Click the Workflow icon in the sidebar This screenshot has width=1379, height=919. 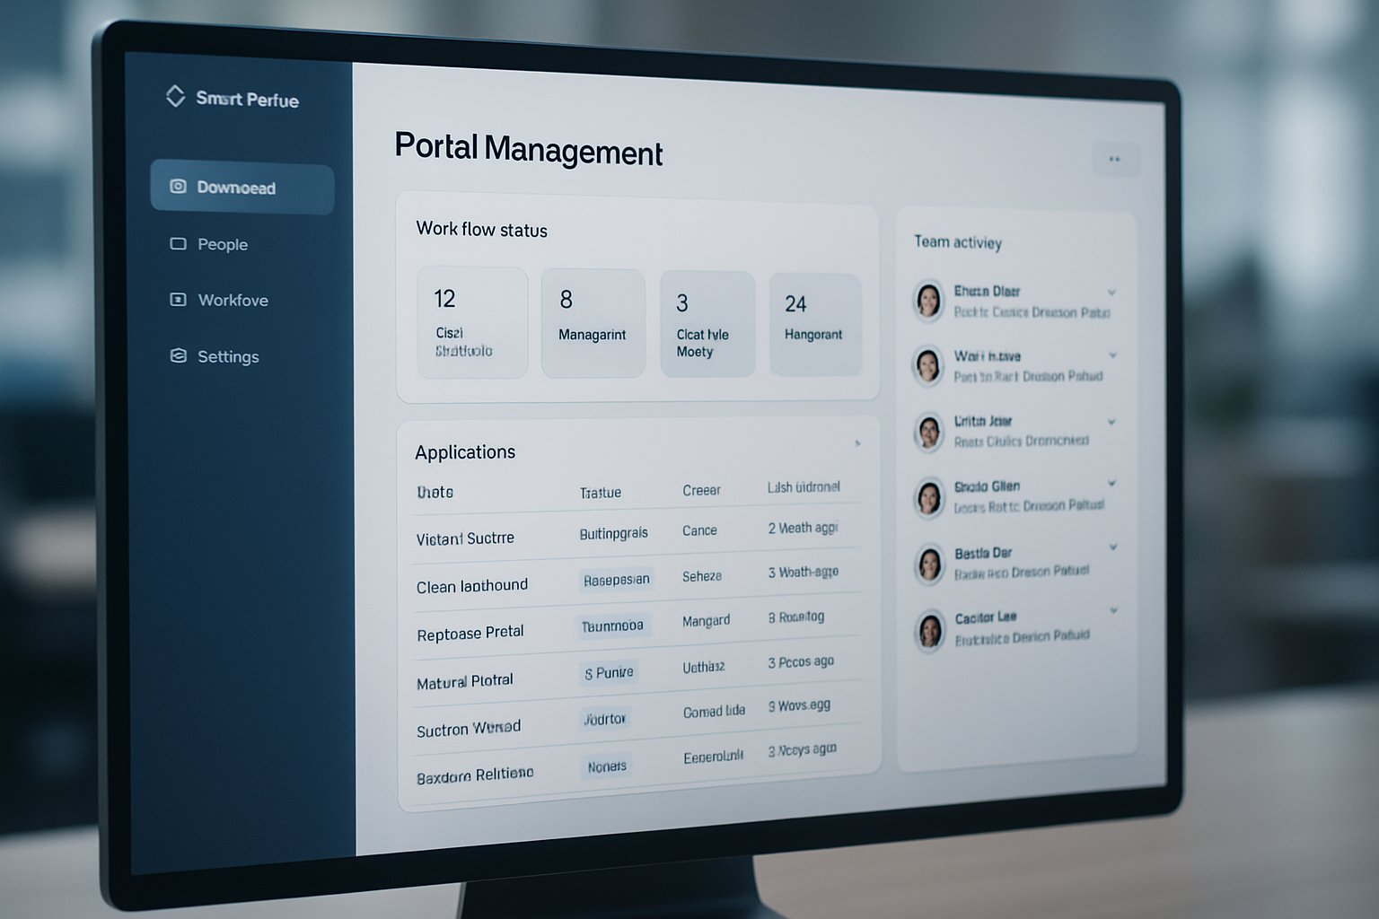pyautogui.click(x=177, y=300)
